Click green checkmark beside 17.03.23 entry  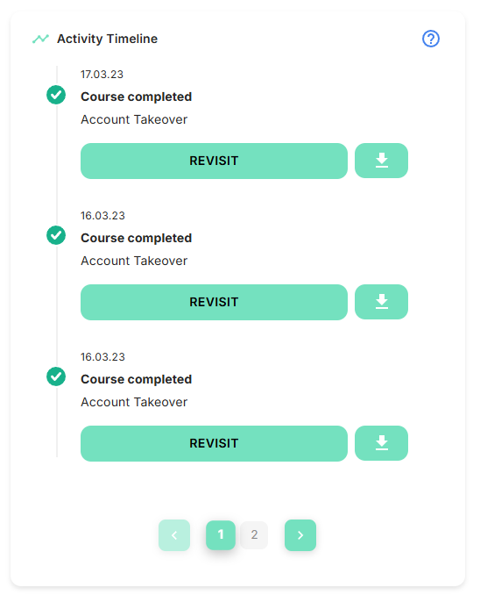(x=56, y=95)
